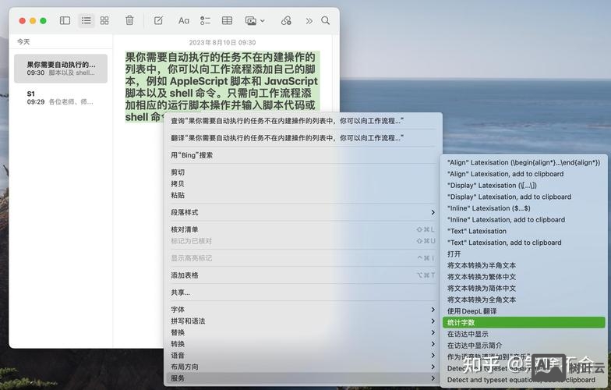
Task: Choose 打开 in the services submenu
Action: 524,254
